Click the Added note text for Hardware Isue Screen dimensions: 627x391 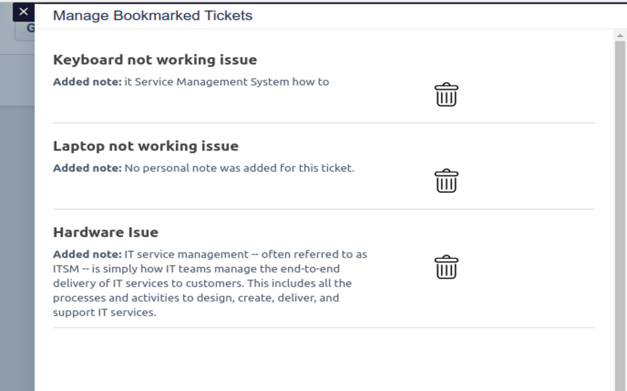86,254
